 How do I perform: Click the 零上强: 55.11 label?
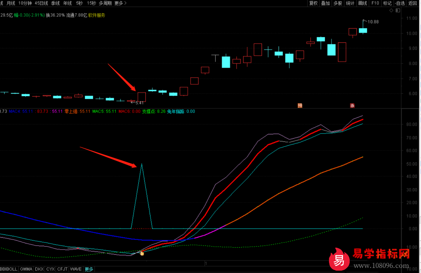77,111
